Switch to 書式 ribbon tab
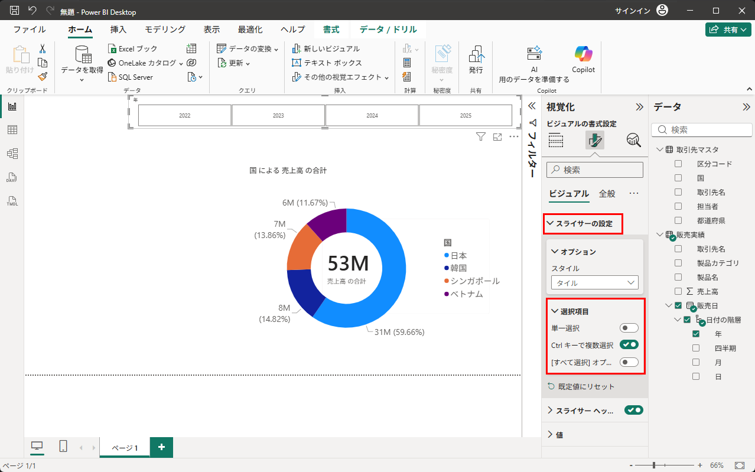Image resolution: width=755 pixels, height=472 pixels. point(331,30)
